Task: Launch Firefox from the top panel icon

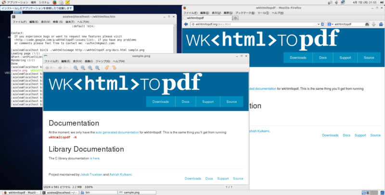Action: tap(54, 2)
